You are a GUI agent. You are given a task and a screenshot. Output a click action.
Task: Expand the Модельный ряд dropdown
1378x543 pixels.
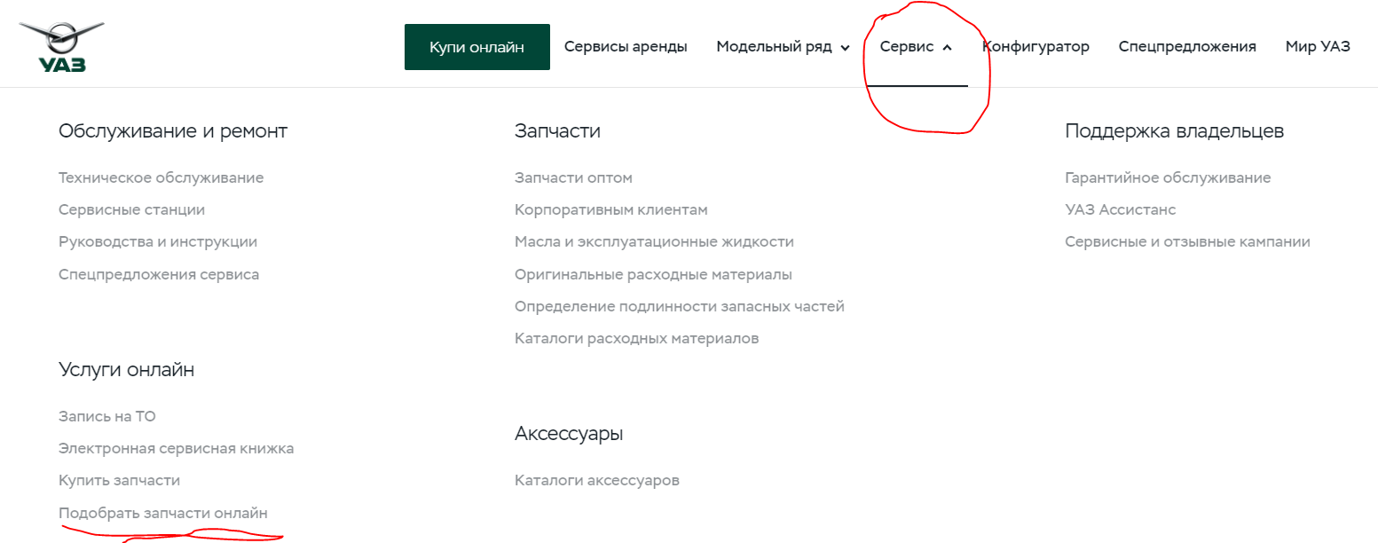point(783,47)
